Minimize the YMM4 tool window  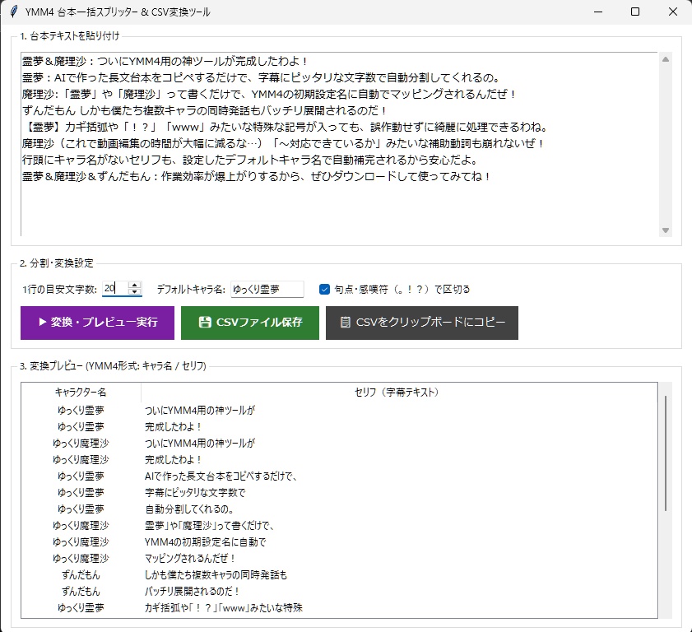[x=598, y=12]
